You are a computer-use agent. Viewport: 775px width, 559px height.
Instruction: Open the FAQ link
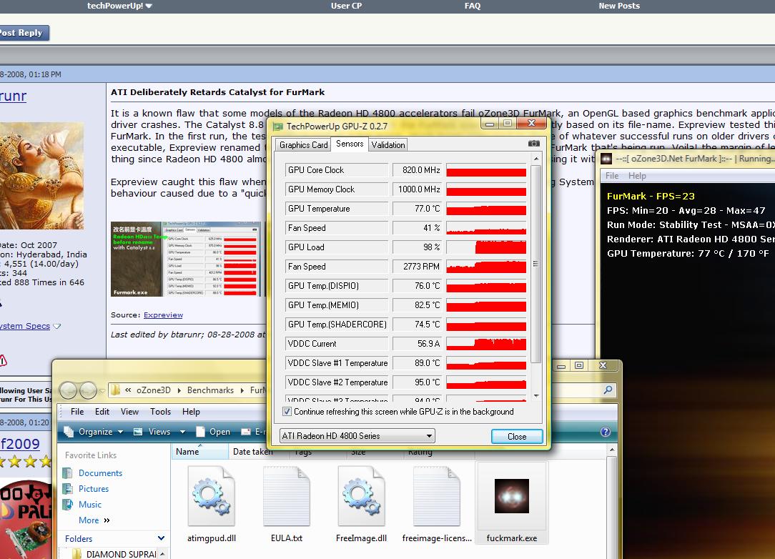(x=473, y=6)
